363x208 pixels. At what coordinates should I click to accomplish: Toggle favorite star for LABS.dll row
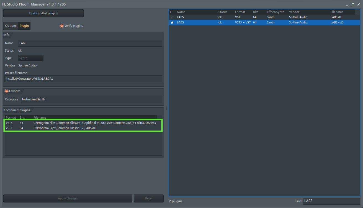(172, 17)
